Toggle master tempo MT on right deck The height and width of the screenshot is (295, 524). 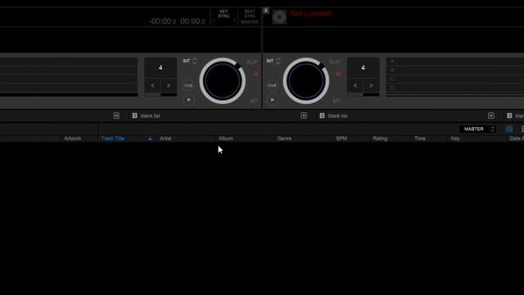click(337, 101)
